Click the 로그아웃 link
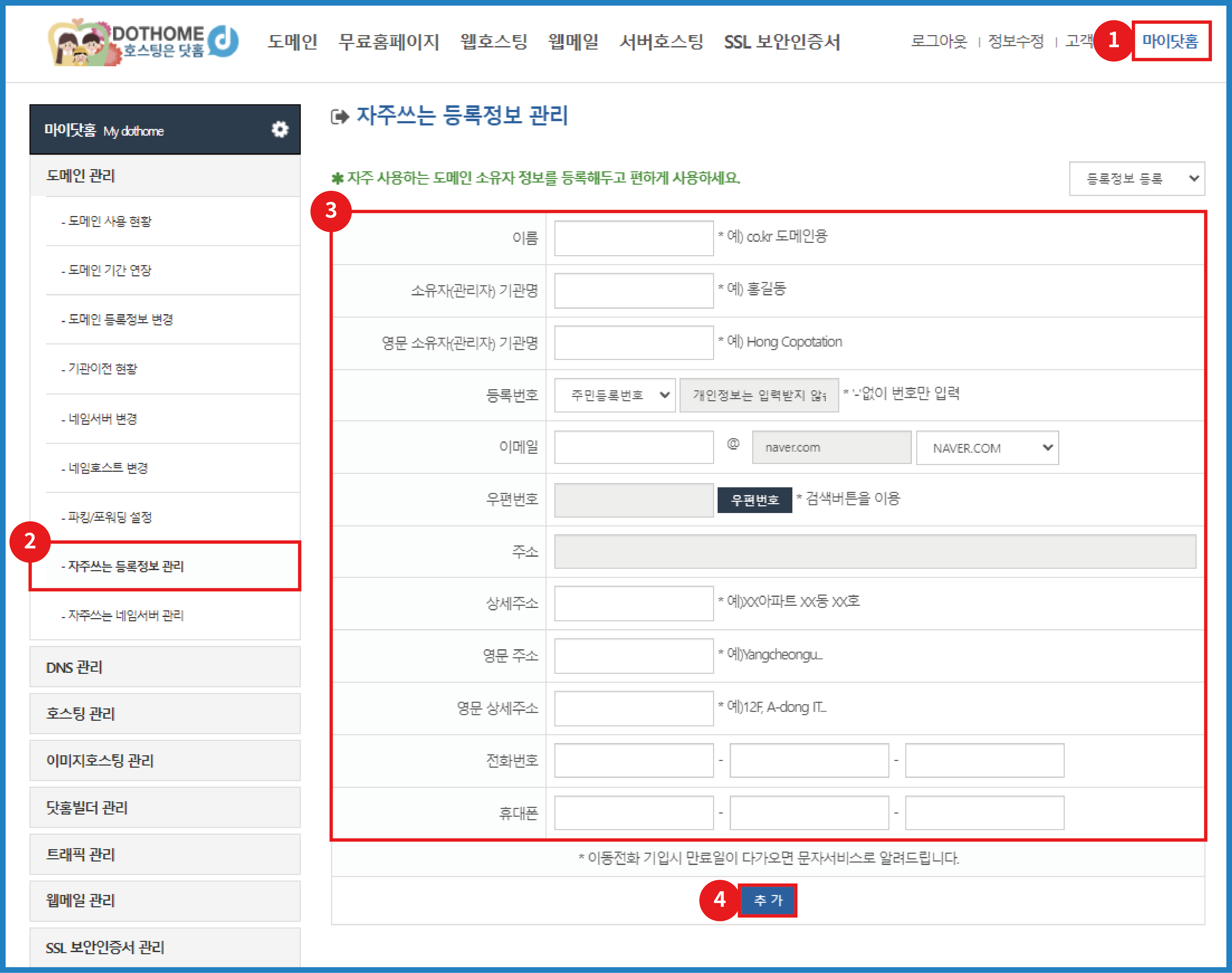This screenshot has height=973, width=1232. pos(939,41)
